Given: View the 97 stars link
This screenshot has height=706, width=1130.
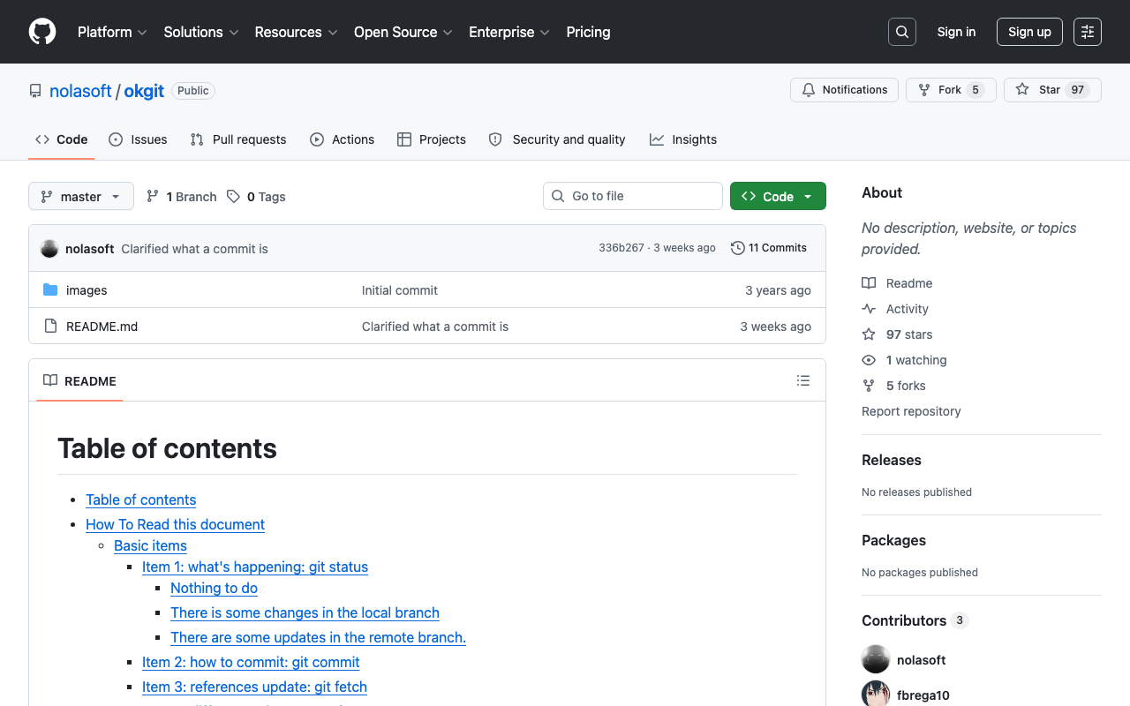Looking at the screenshot, I should 897,334.
